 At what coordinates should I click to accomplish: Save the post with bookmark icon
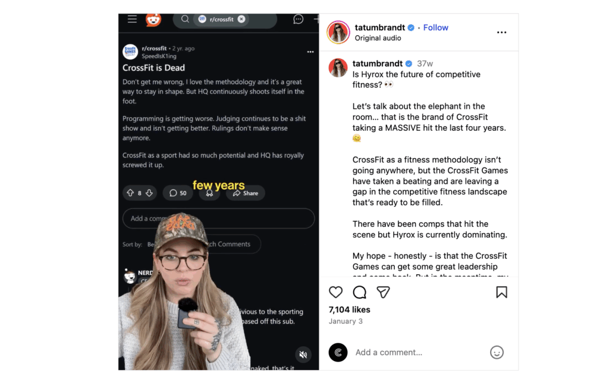click(x=501, y=292)
